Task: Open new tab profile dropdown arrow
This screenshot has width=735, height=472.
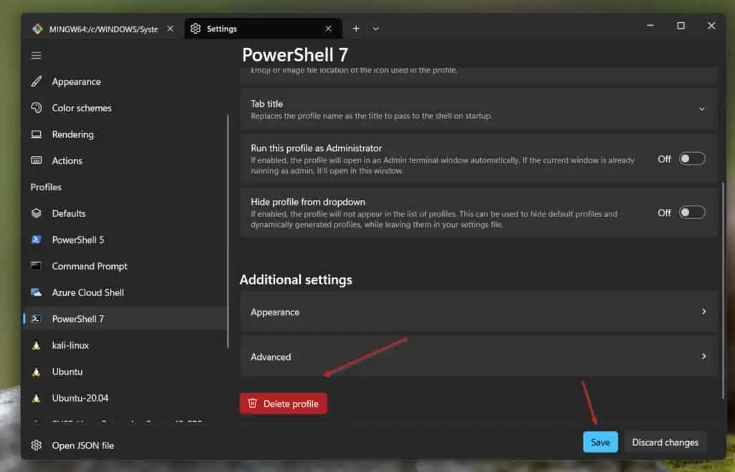Action: [x=376, y=29]
